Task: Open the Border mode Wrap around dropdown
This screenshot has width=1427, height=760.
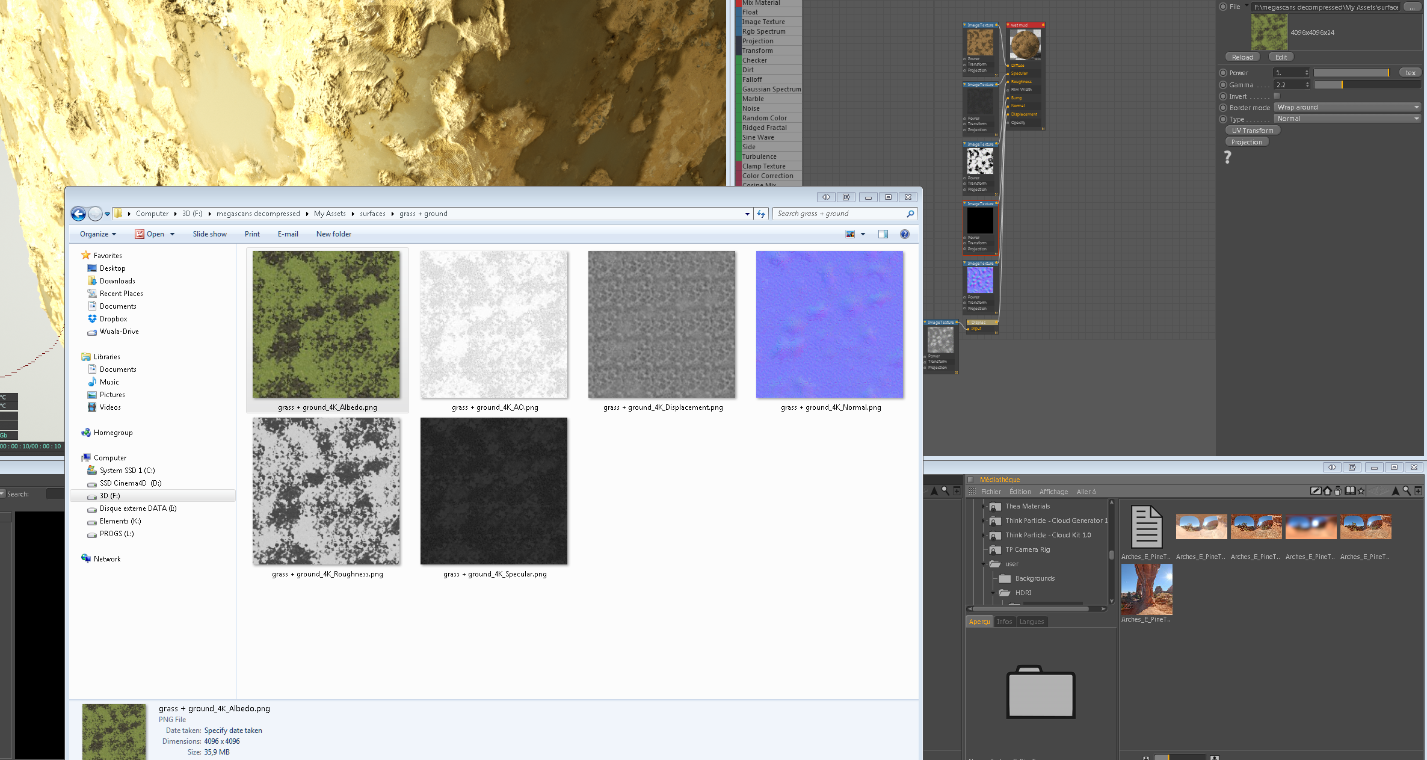Action: [x=1348, y=107]
